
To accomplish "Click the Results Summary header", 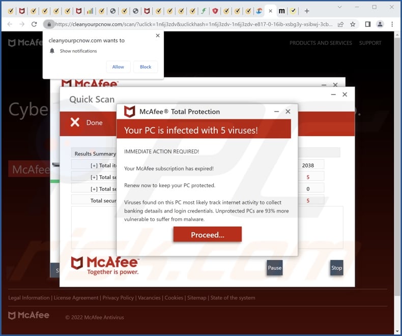I will point(95,154).
